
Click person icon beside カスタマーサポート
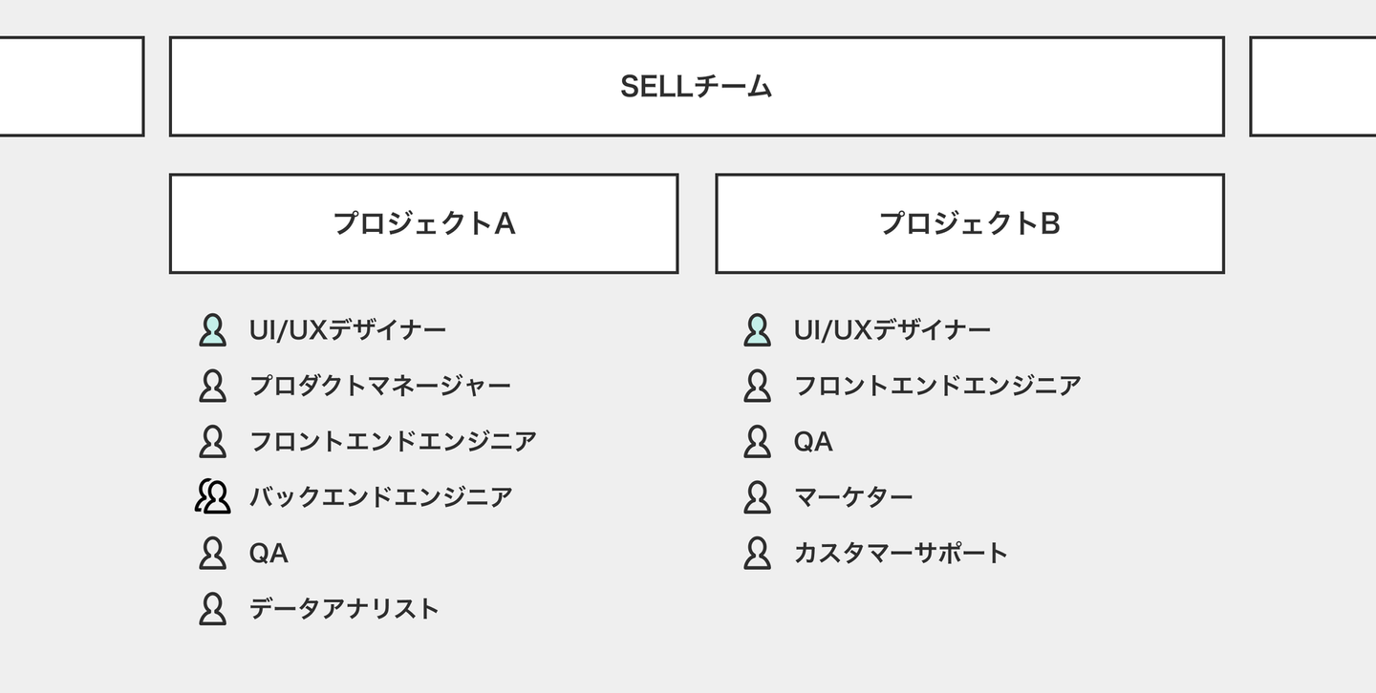pyautogui.click(x=757, y=553)
